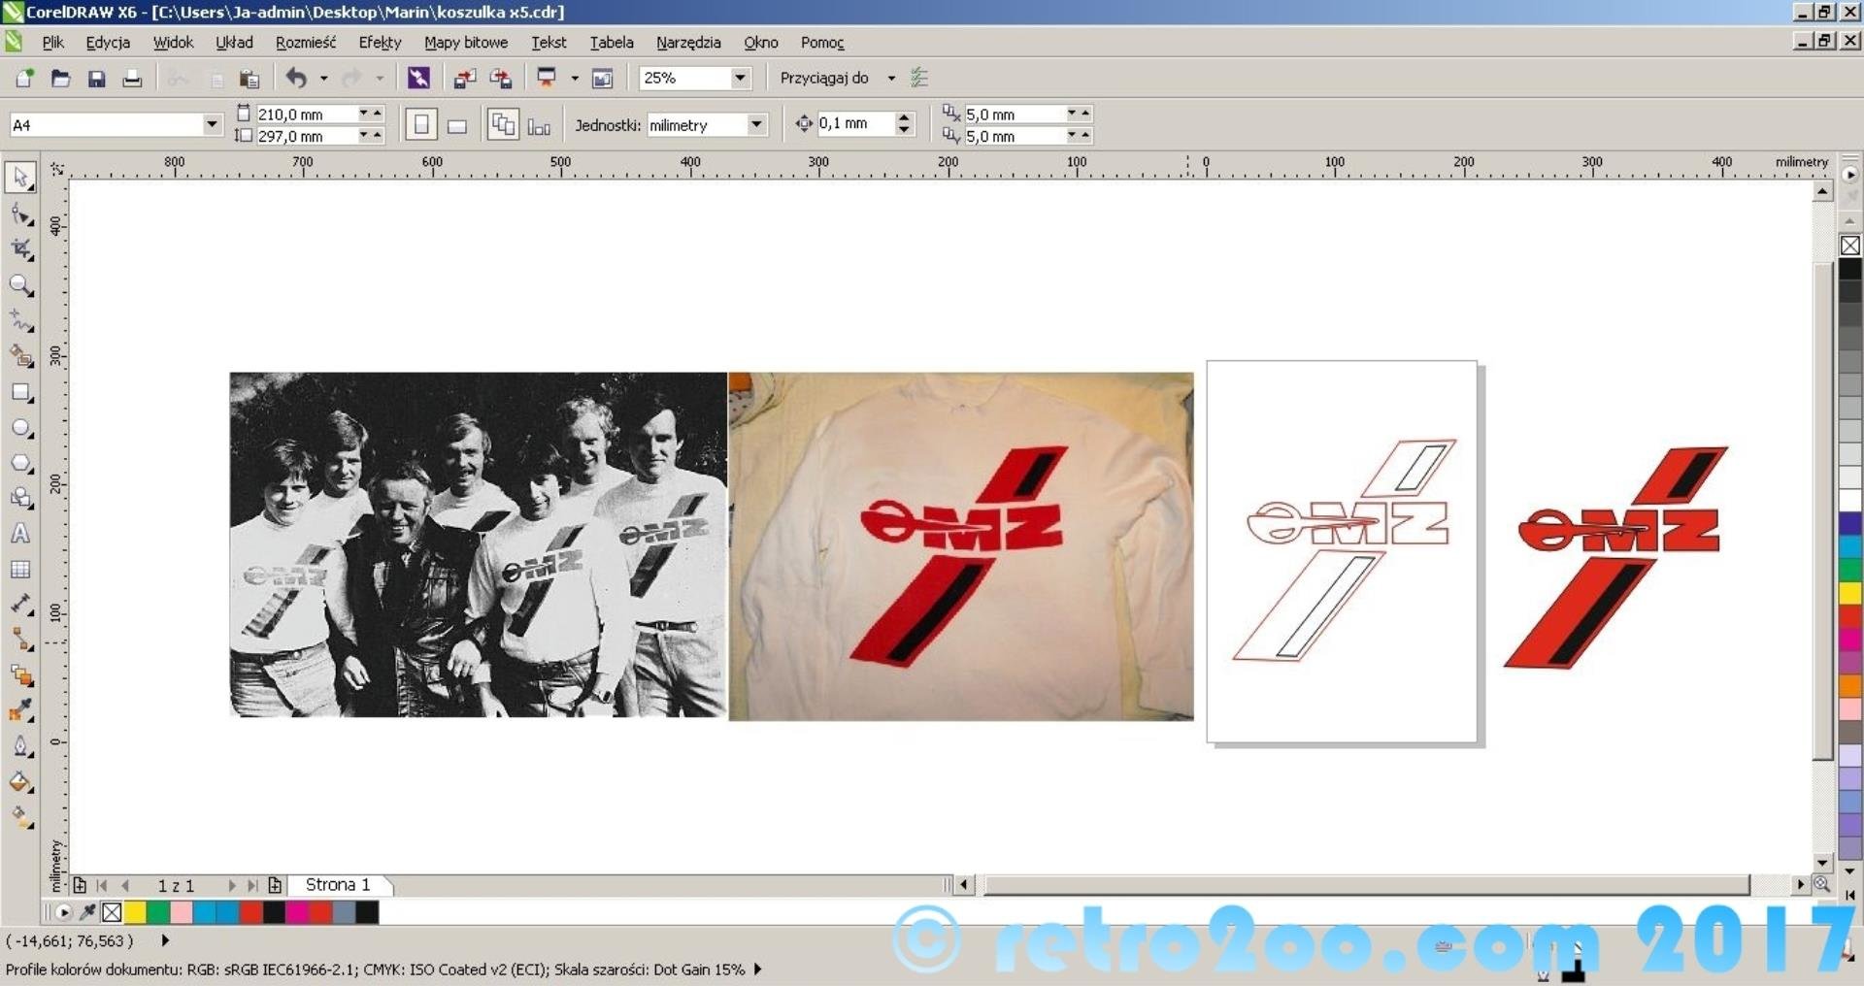Switch page to landscape orientation

click(x=457, y=125)
